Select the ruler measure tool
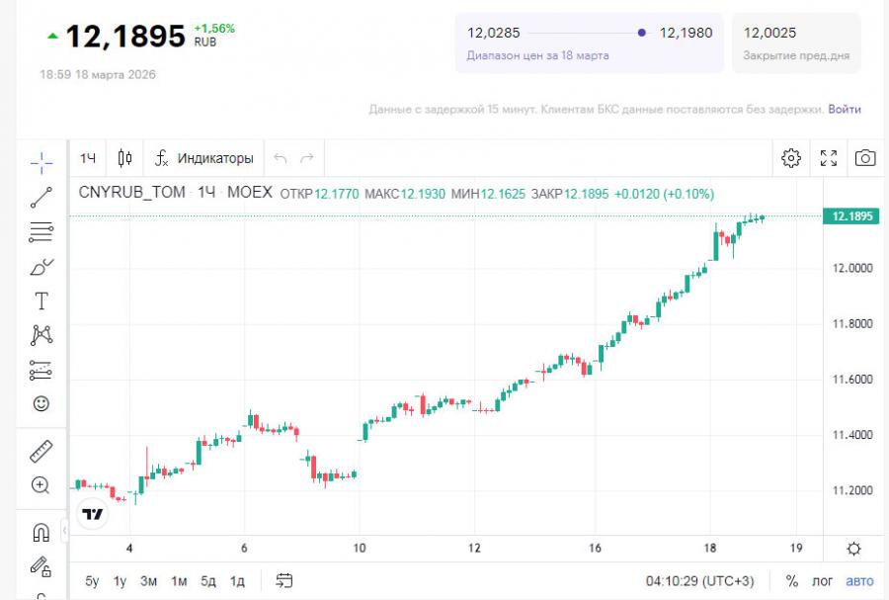The image size is (889, 600). 40,452
